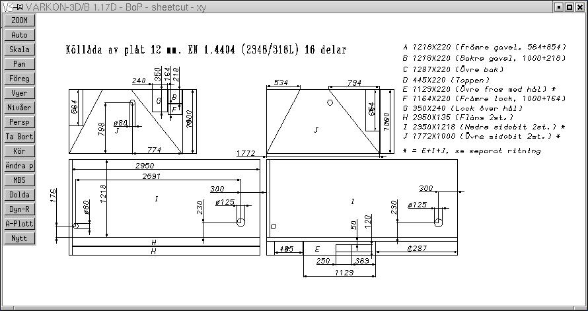The width and height of the screenshot is (588, 311).
Task: Open the MBS button
Action: point(20,180)
